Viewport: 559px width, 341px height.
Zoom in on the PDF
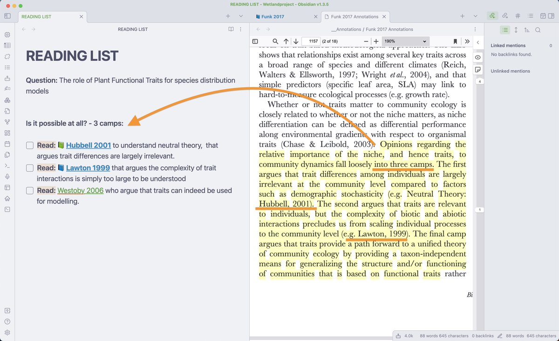pos(376,41)
